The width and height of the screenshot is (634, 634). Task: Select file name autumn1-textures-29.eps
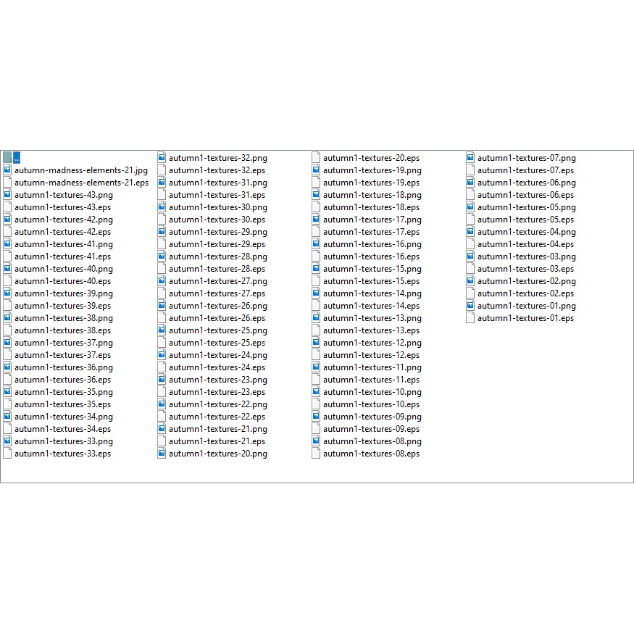tap(217, 244)
